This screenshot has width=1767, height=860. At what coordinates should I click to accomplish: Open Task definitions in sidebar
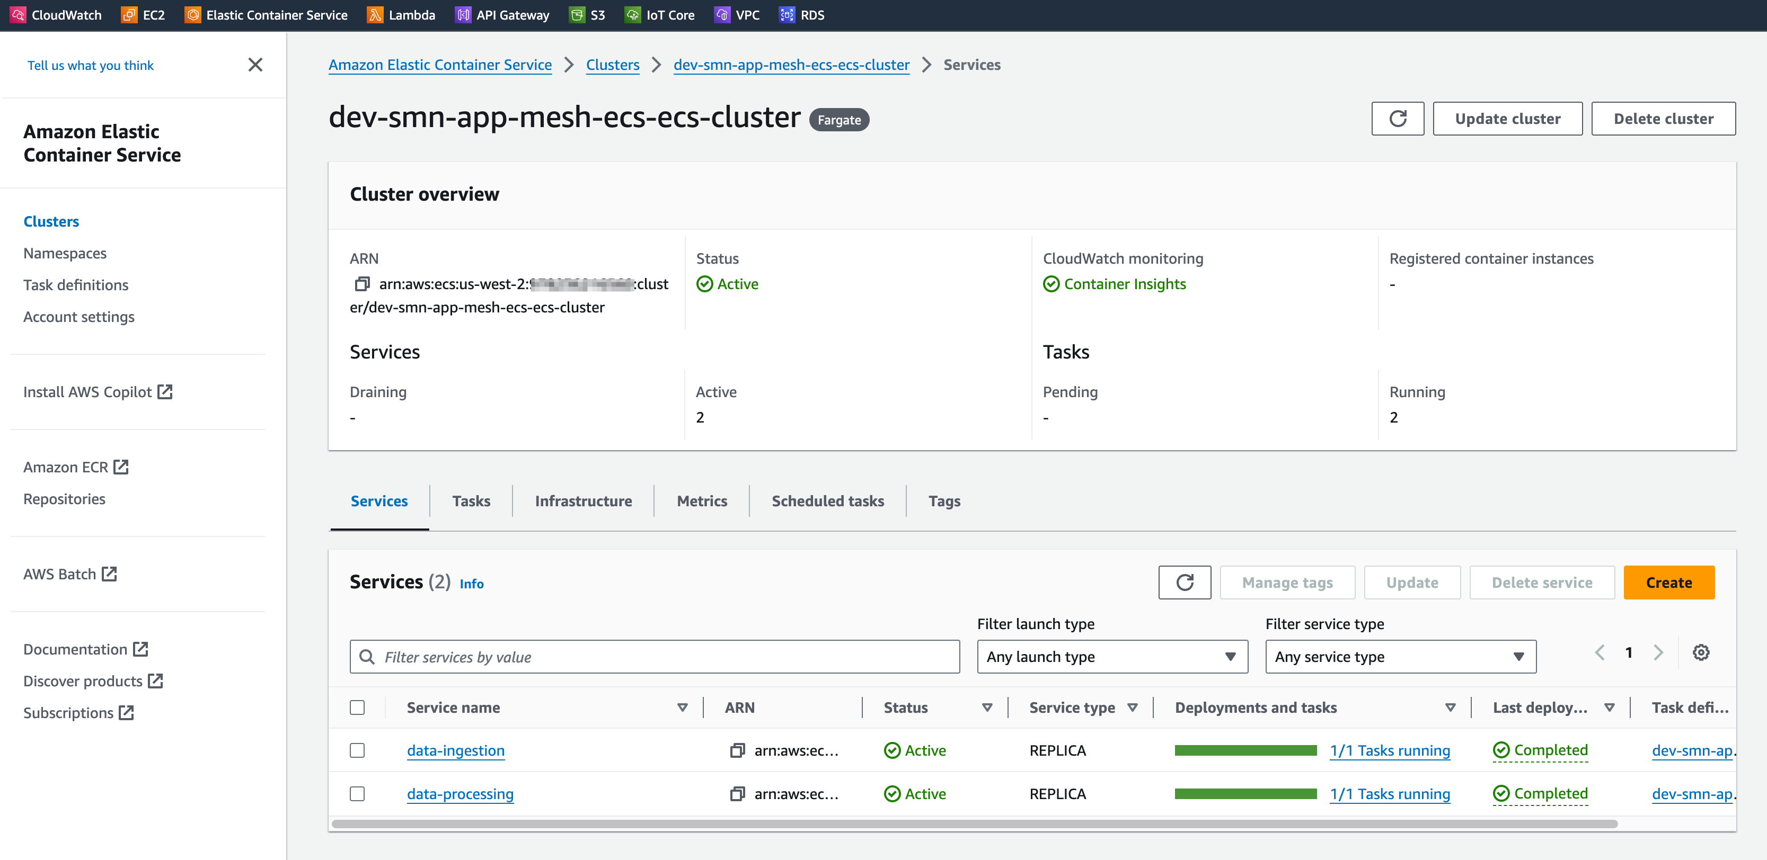[x=76, y=285]
